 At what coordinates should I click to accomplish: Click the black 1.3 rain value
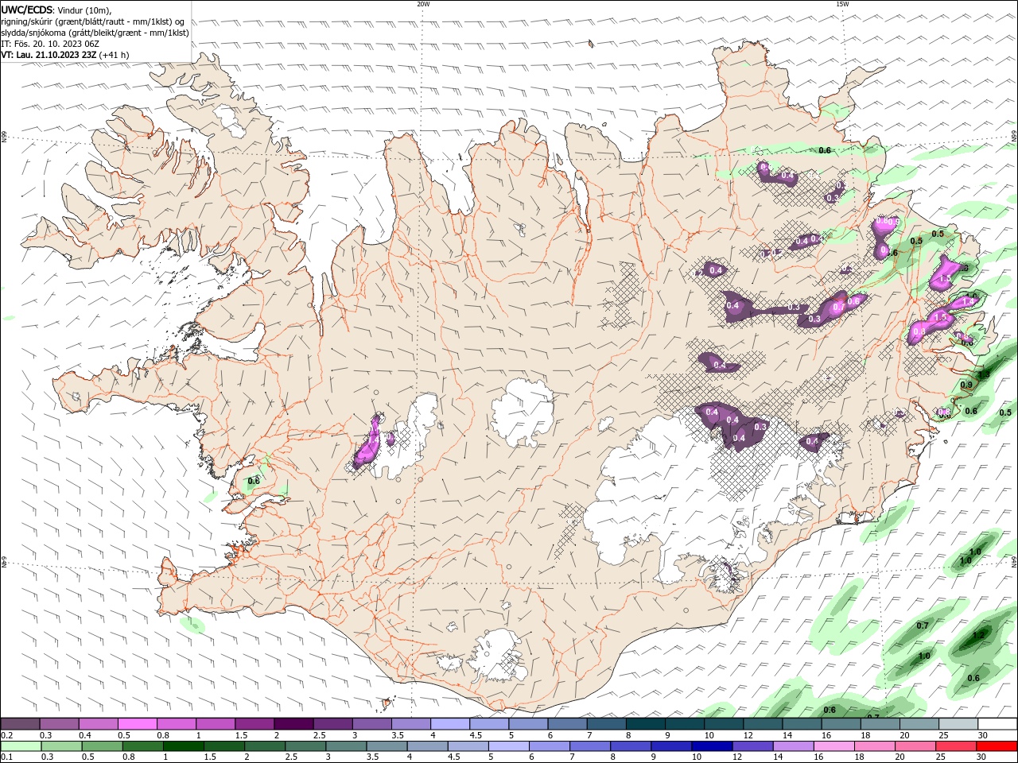[983, 375]
